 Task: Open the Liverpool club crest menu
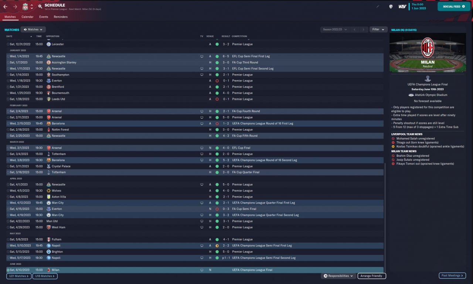(x=25, y=7)
